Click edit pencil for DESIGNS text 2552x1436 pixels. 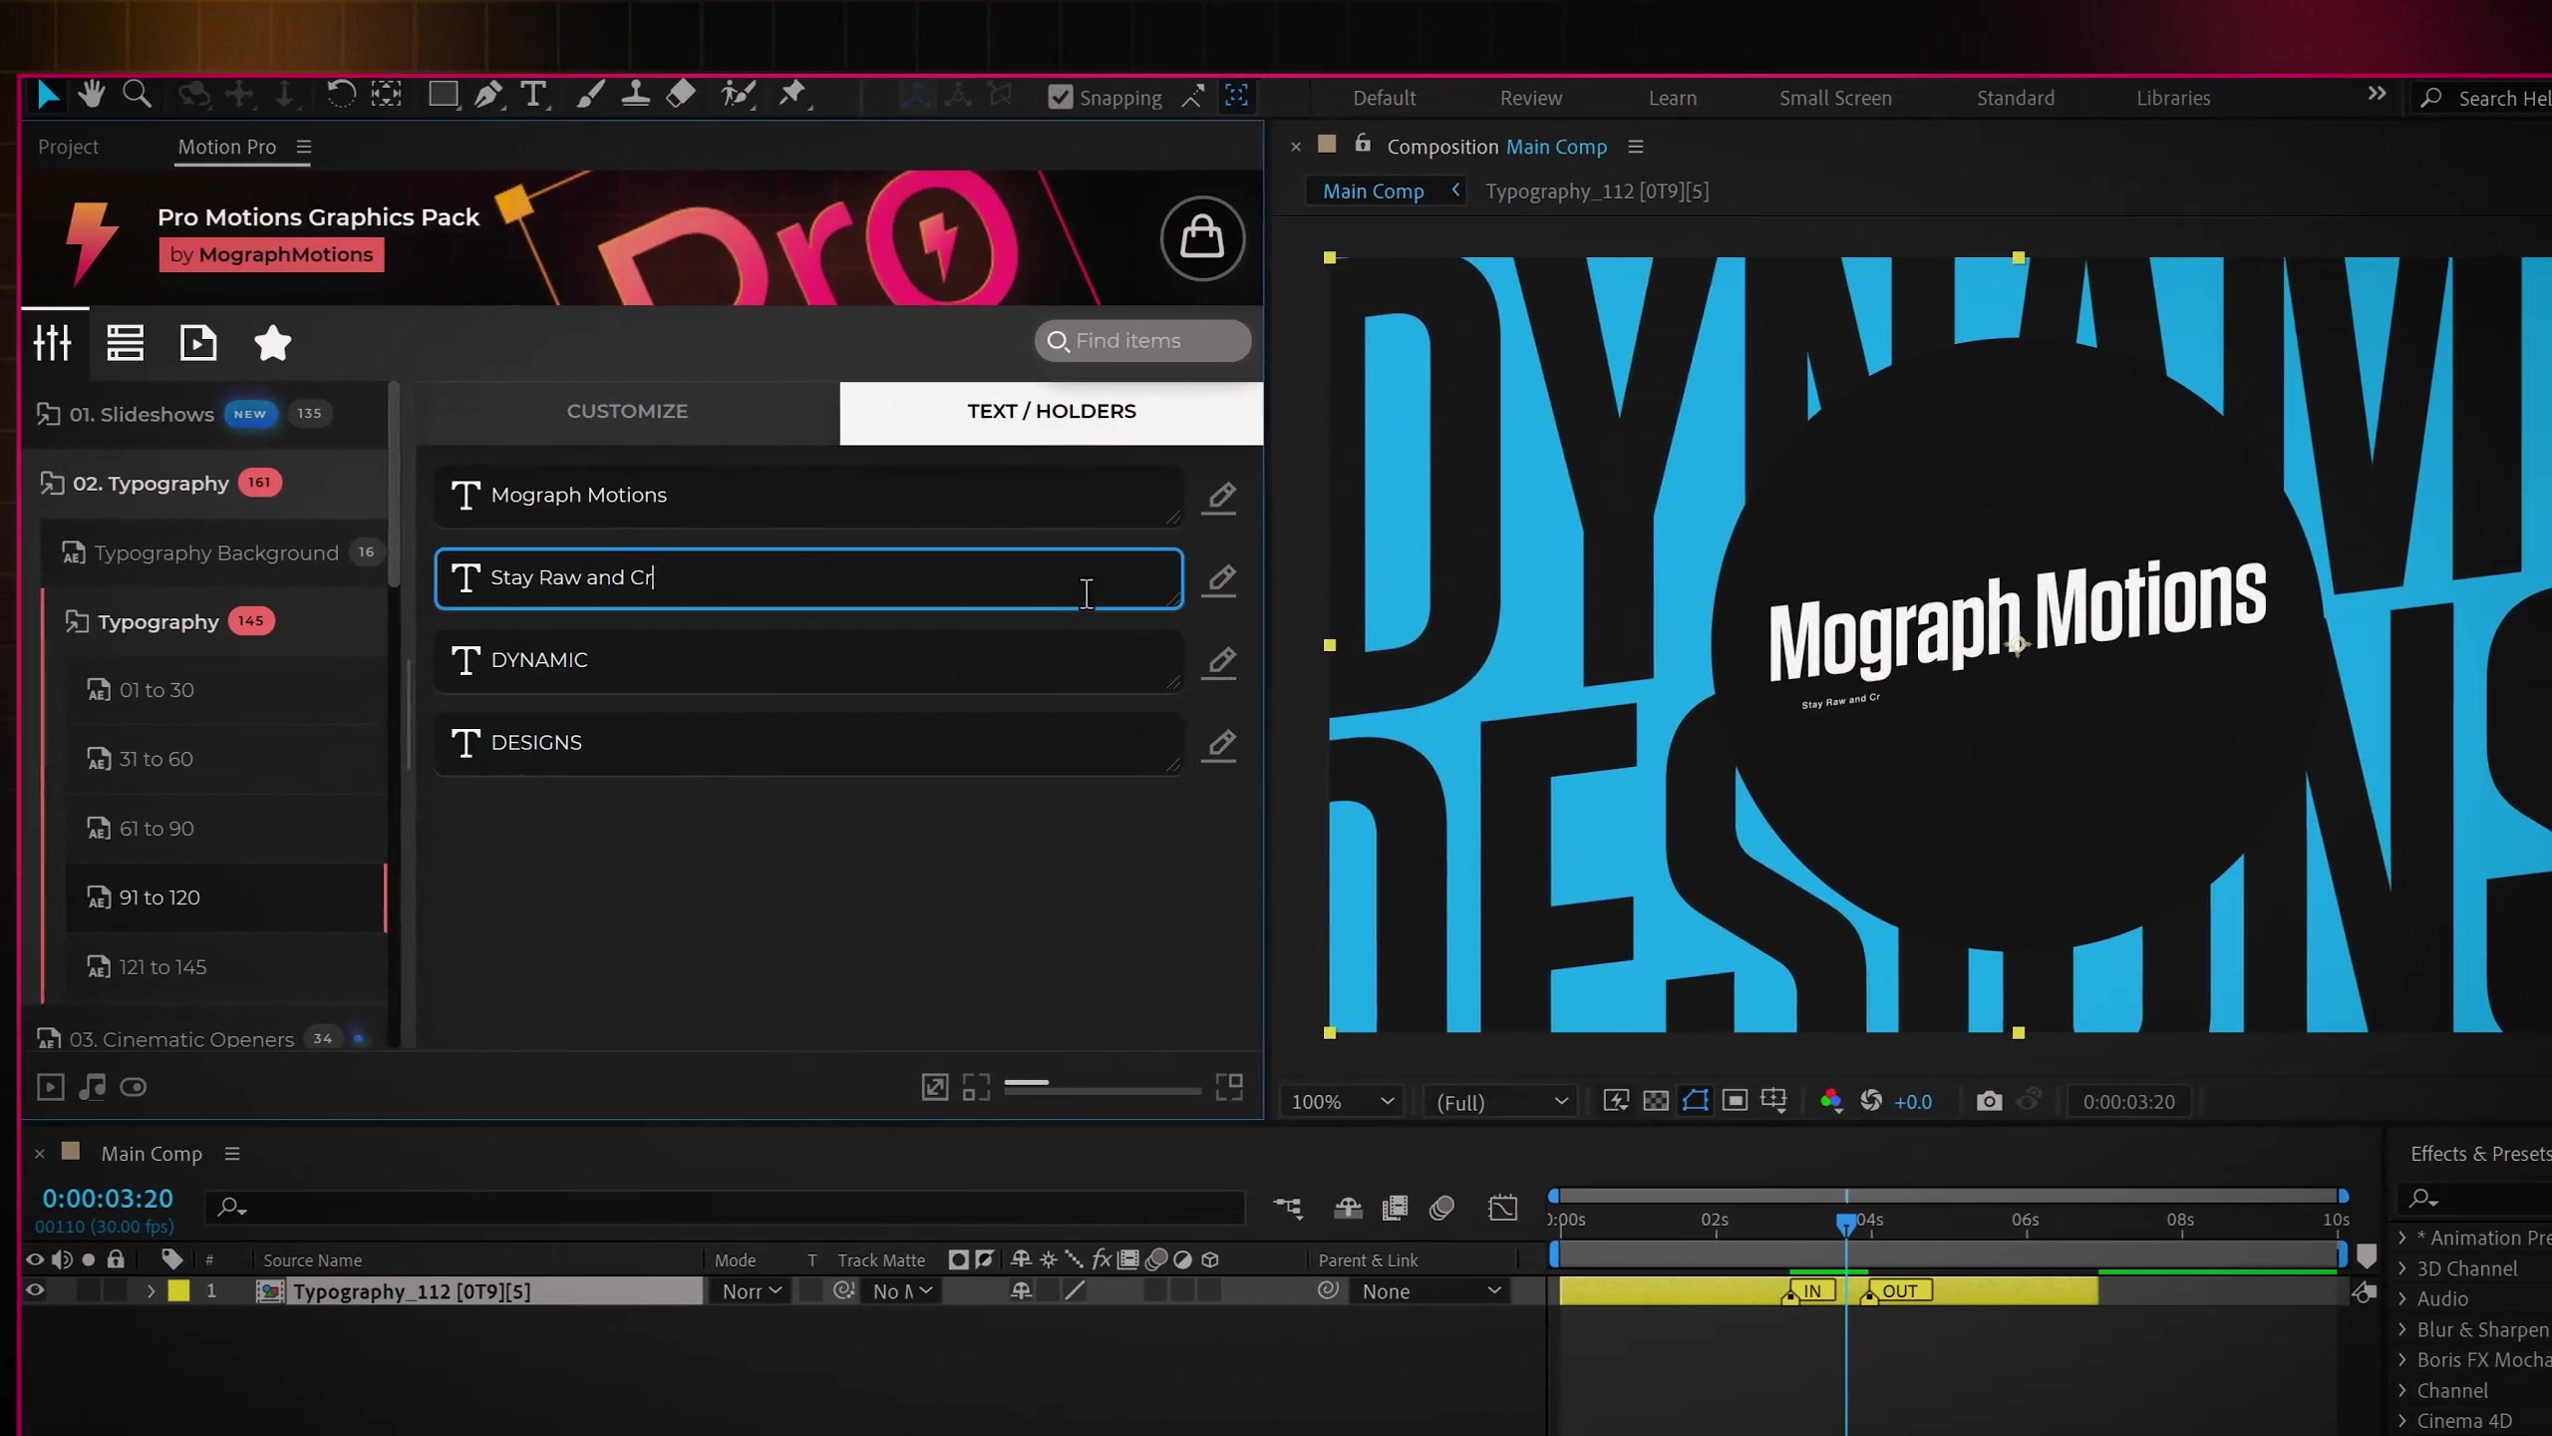1219,745
